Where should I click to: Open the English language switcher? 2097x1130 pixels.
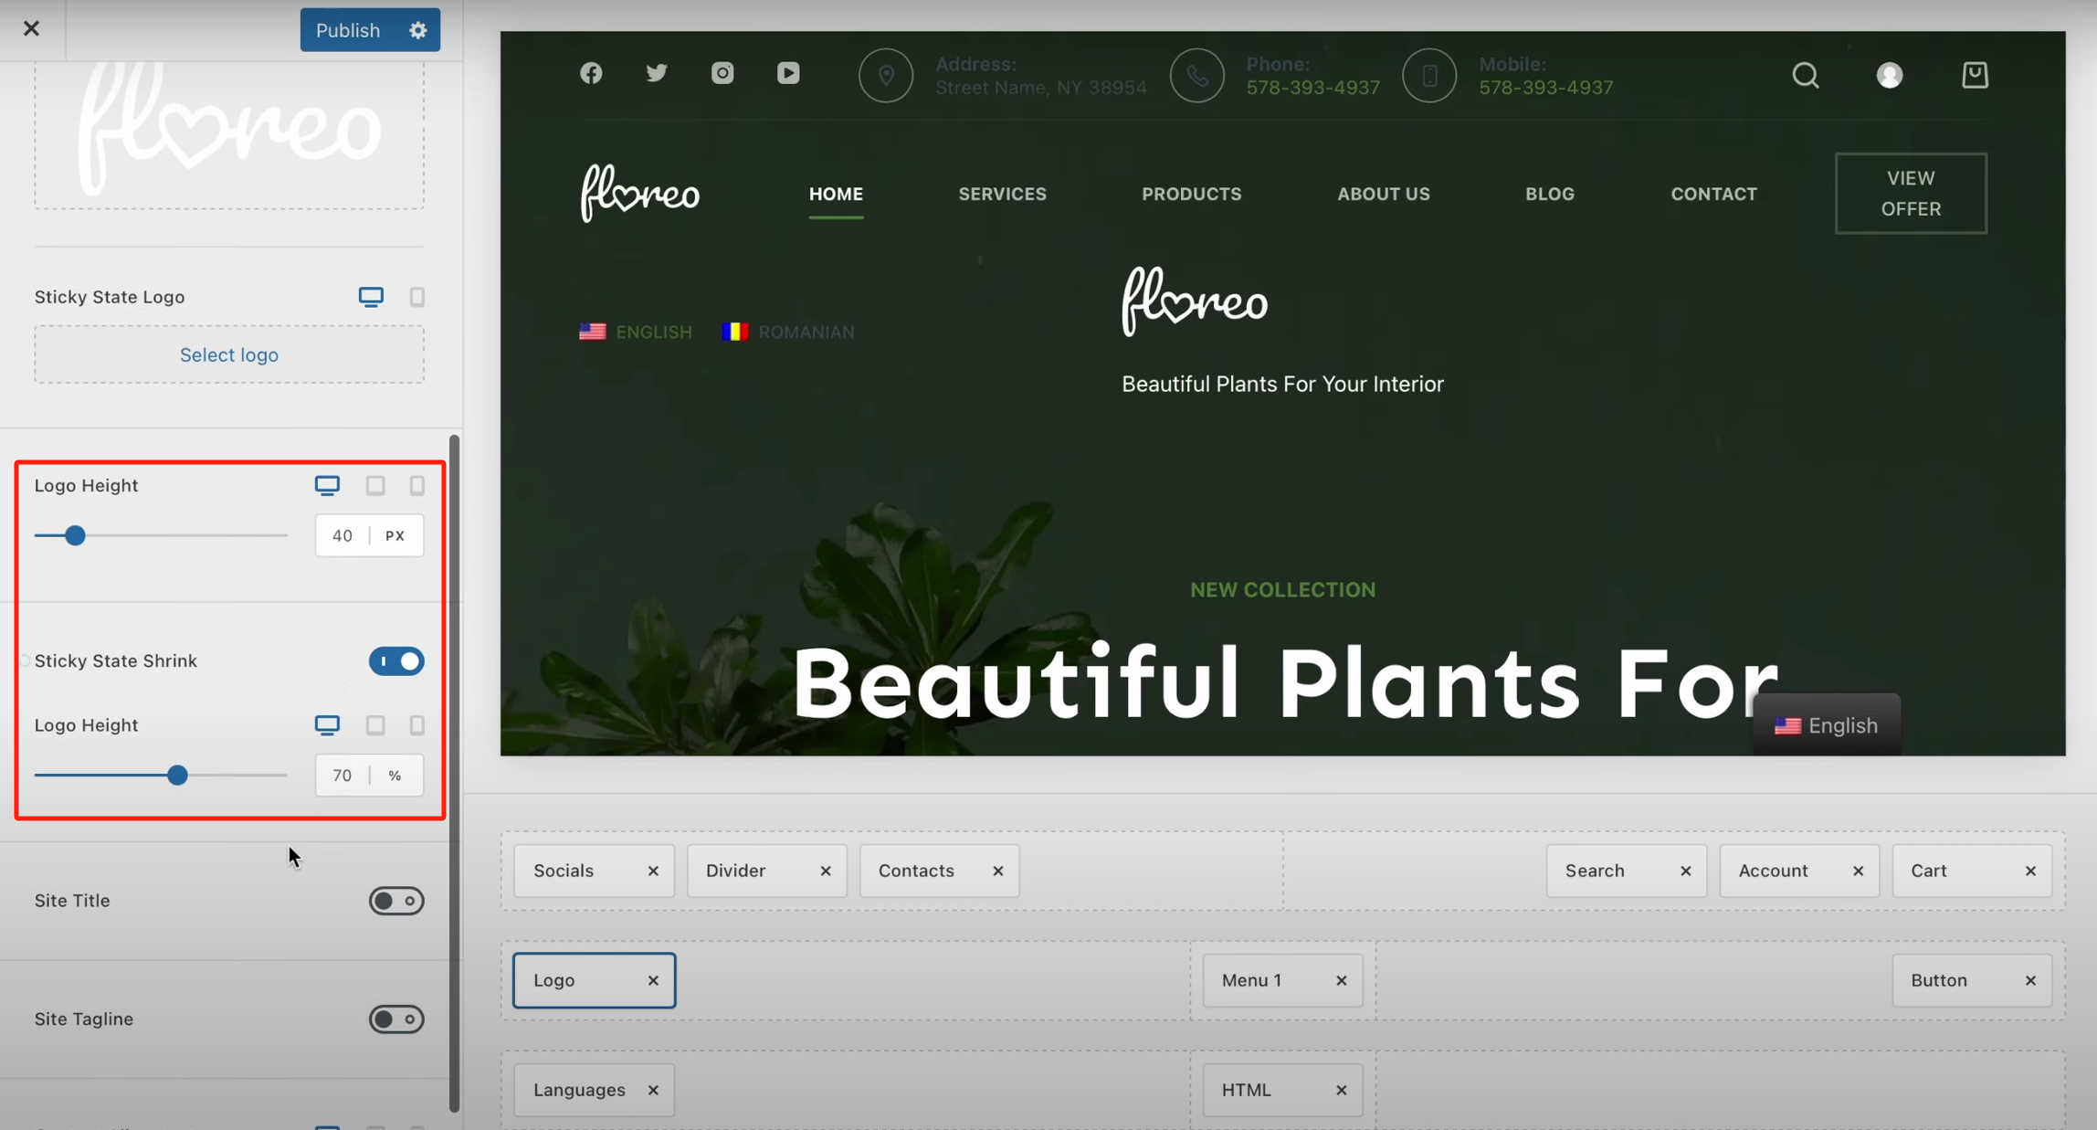pos(1826,725)
